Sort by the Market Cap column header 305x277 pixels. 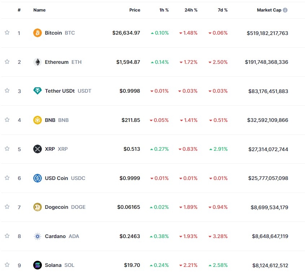point(269,10)
